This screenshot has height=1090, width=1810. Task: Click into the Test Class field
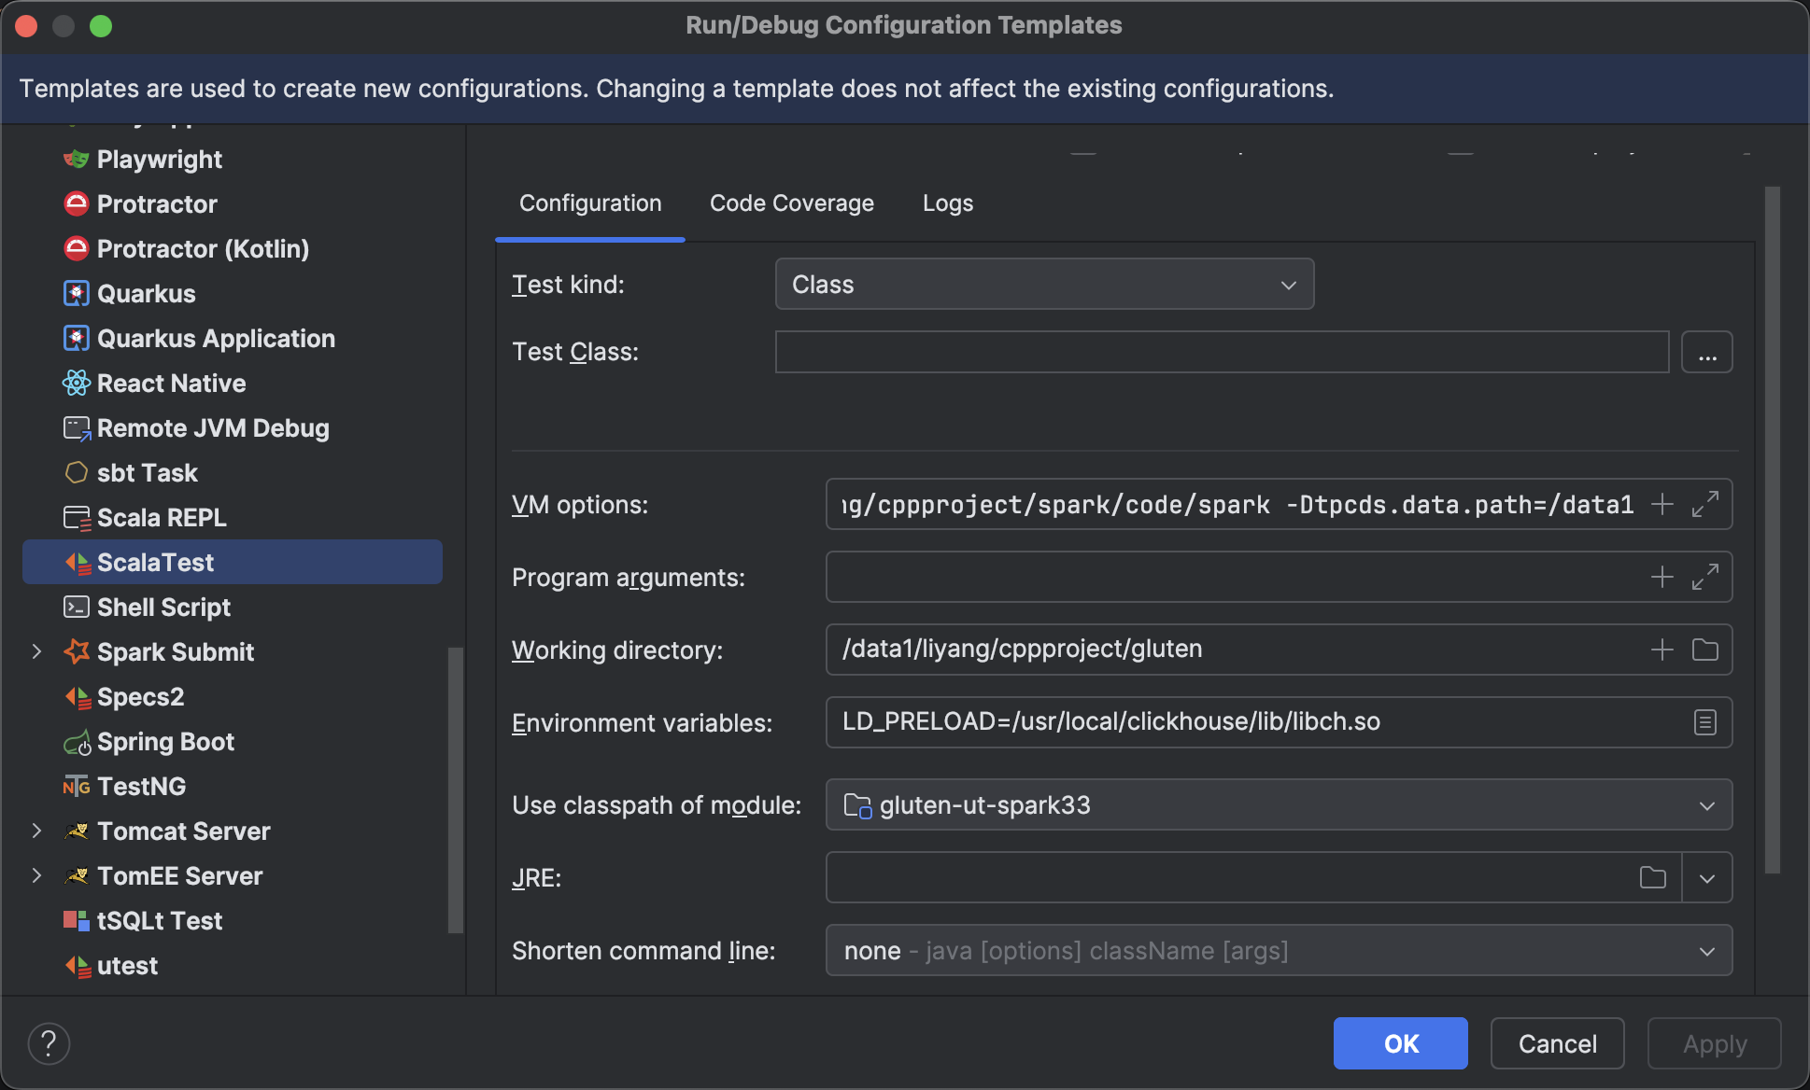[x=1221, y=352]
